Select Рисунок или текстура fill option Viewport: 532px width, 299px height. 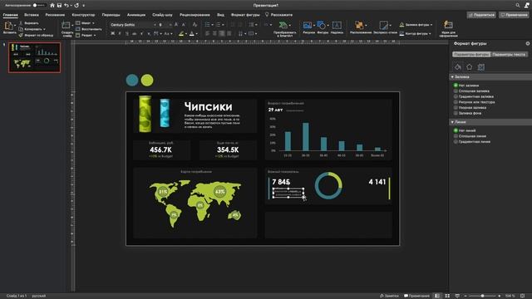pos(456,102)
